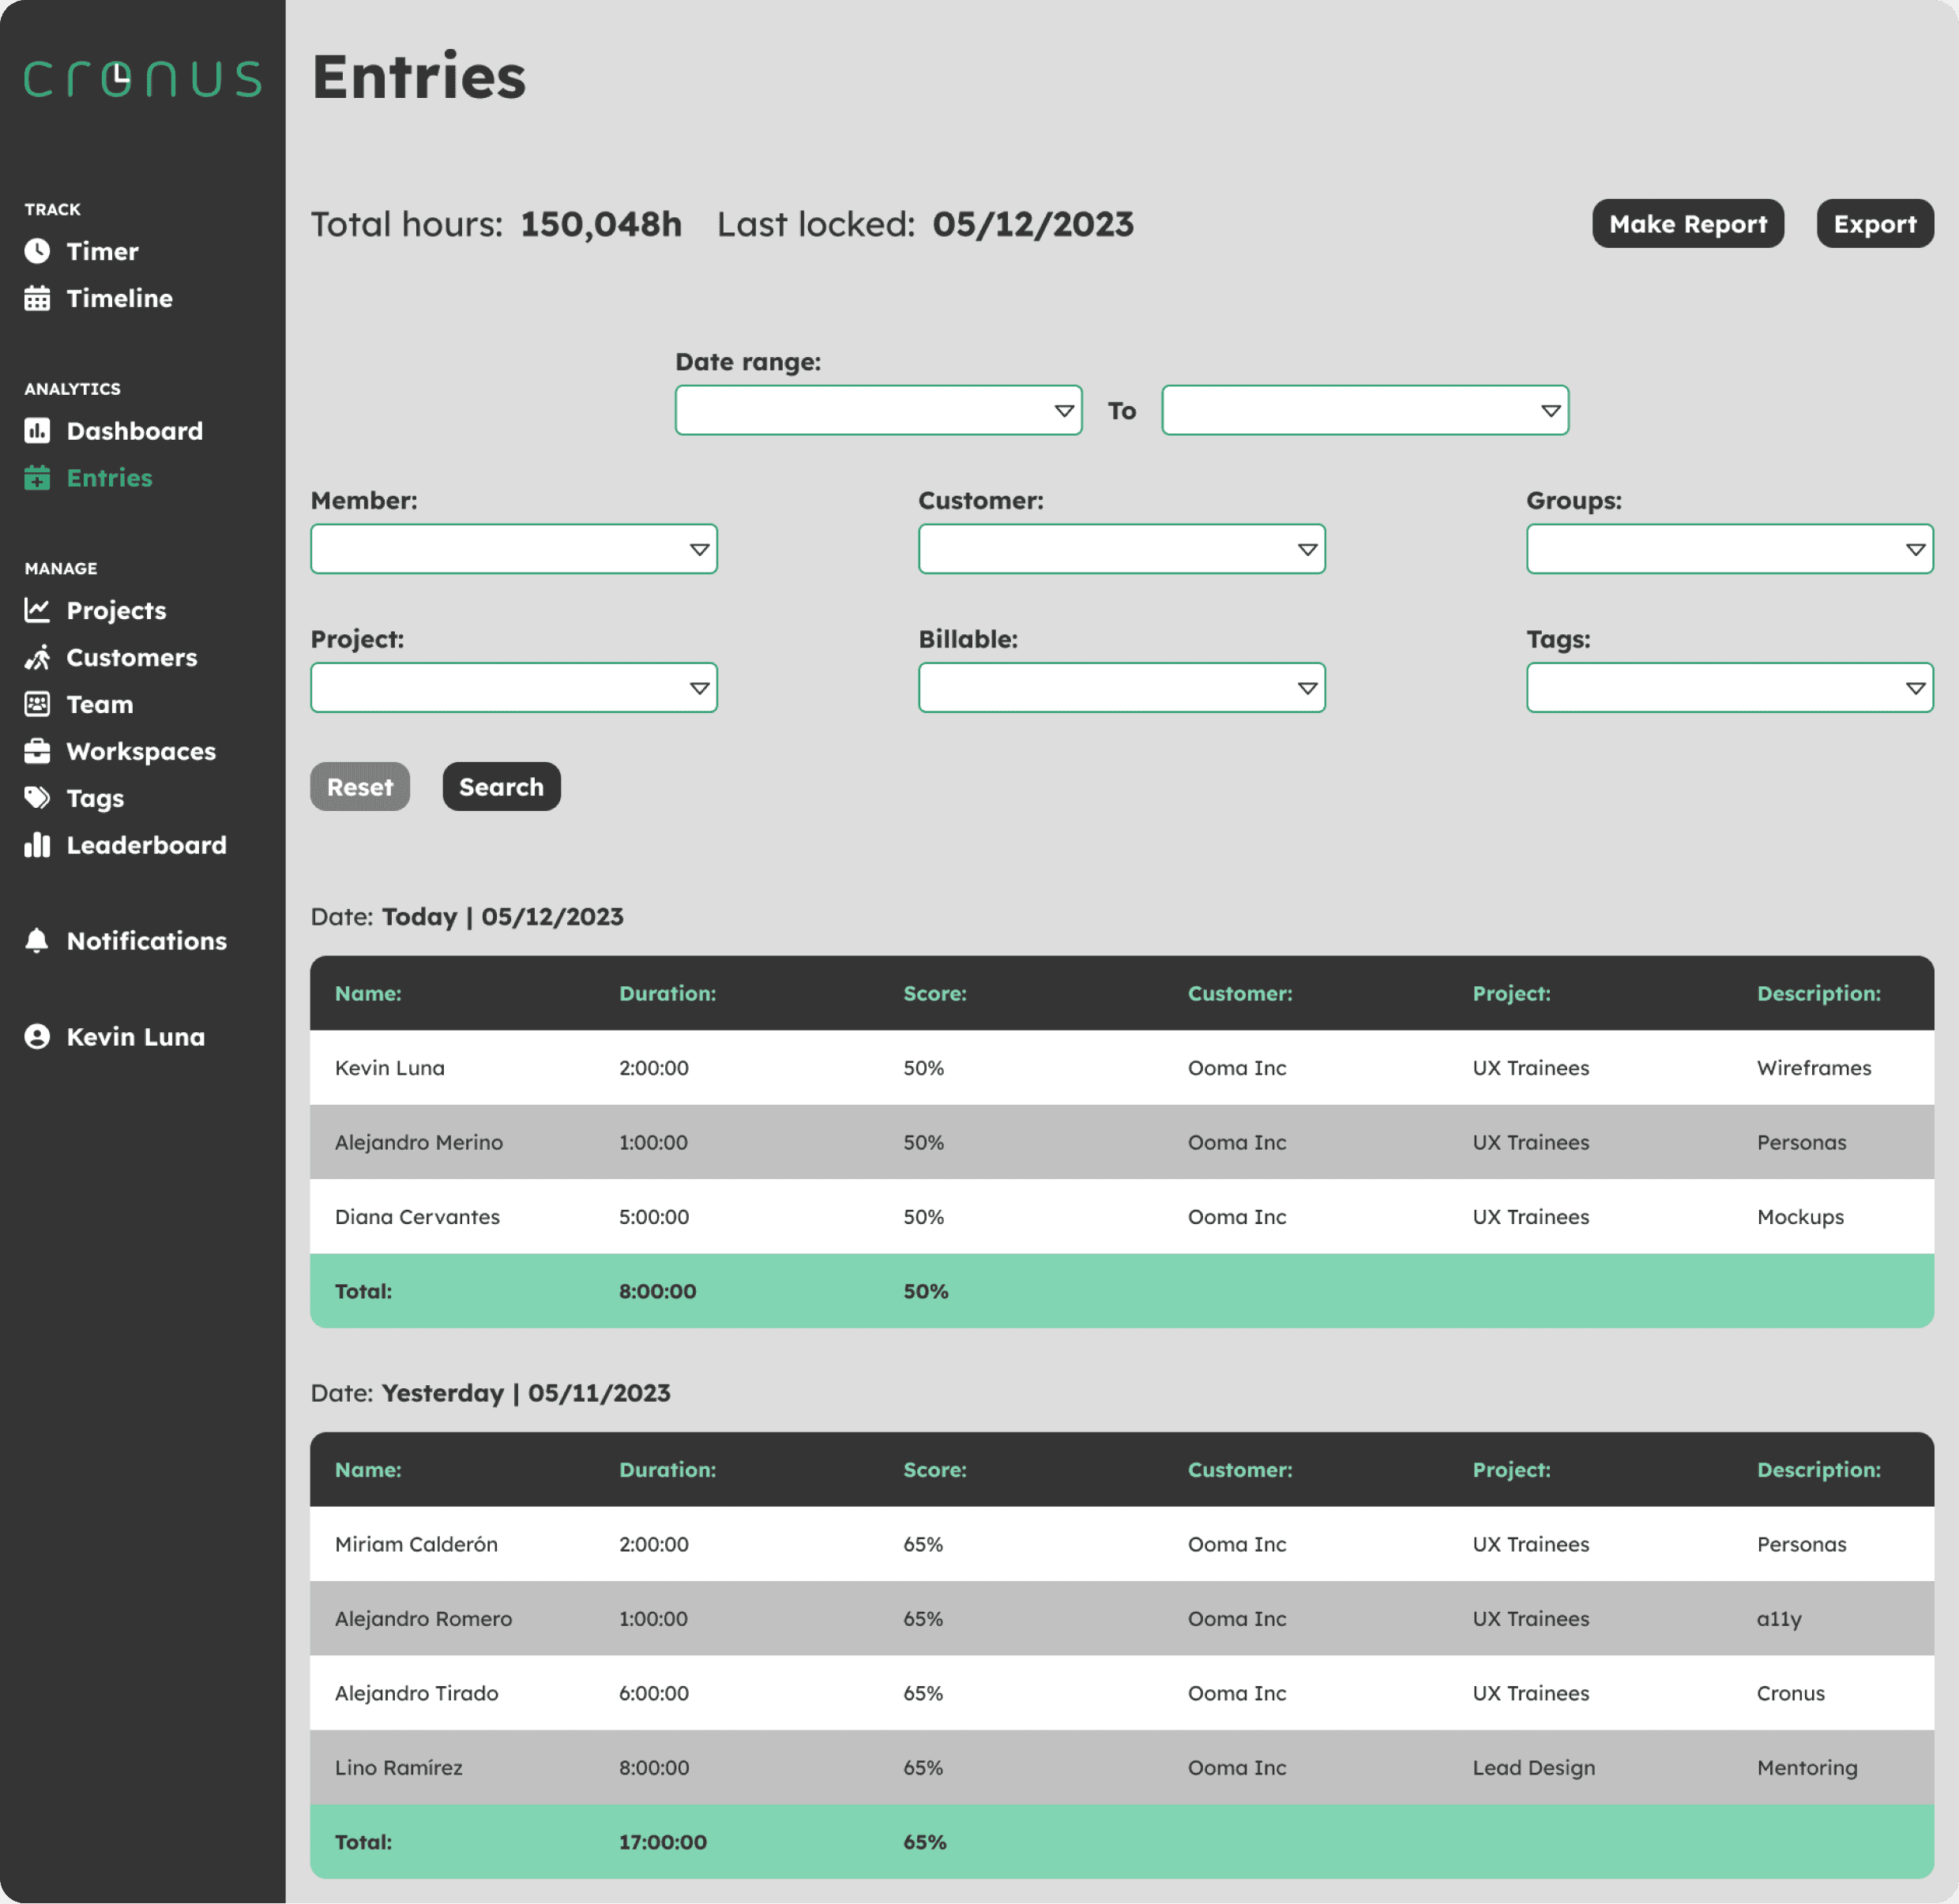Expand the Billable dropdown
This screenshot has height=1904, width=1959.
(1121, 688)
